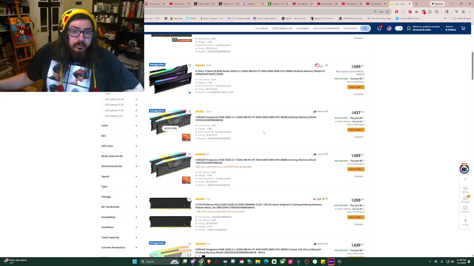Click the page vertical scrollbar

click(472, 66)
